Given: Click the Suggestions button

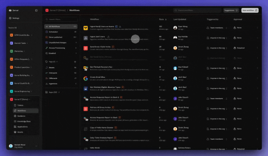Looking at the screenshot, I should pos(231,10).
